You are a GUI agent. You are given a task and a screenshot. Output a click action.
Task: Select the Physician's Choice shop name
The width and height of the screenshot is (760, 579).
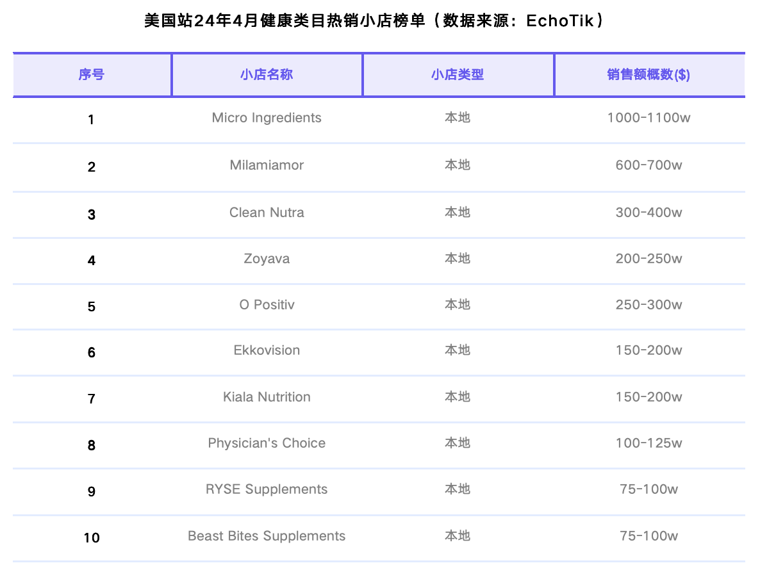(267, 443)
